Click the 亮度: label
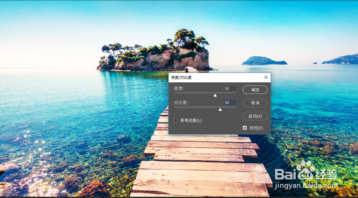Screen dimensions: 358x198 (179, 89)
